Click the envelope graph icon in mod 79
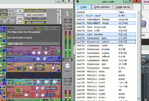149x101 pixels. pyautogui.click(x=19, y=90)
